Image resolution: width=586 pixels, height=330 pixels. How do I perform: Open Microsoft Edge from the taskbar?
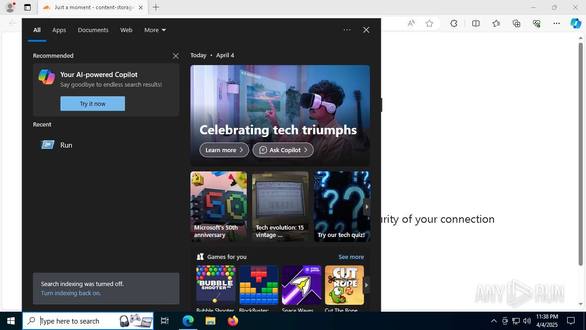188,321
